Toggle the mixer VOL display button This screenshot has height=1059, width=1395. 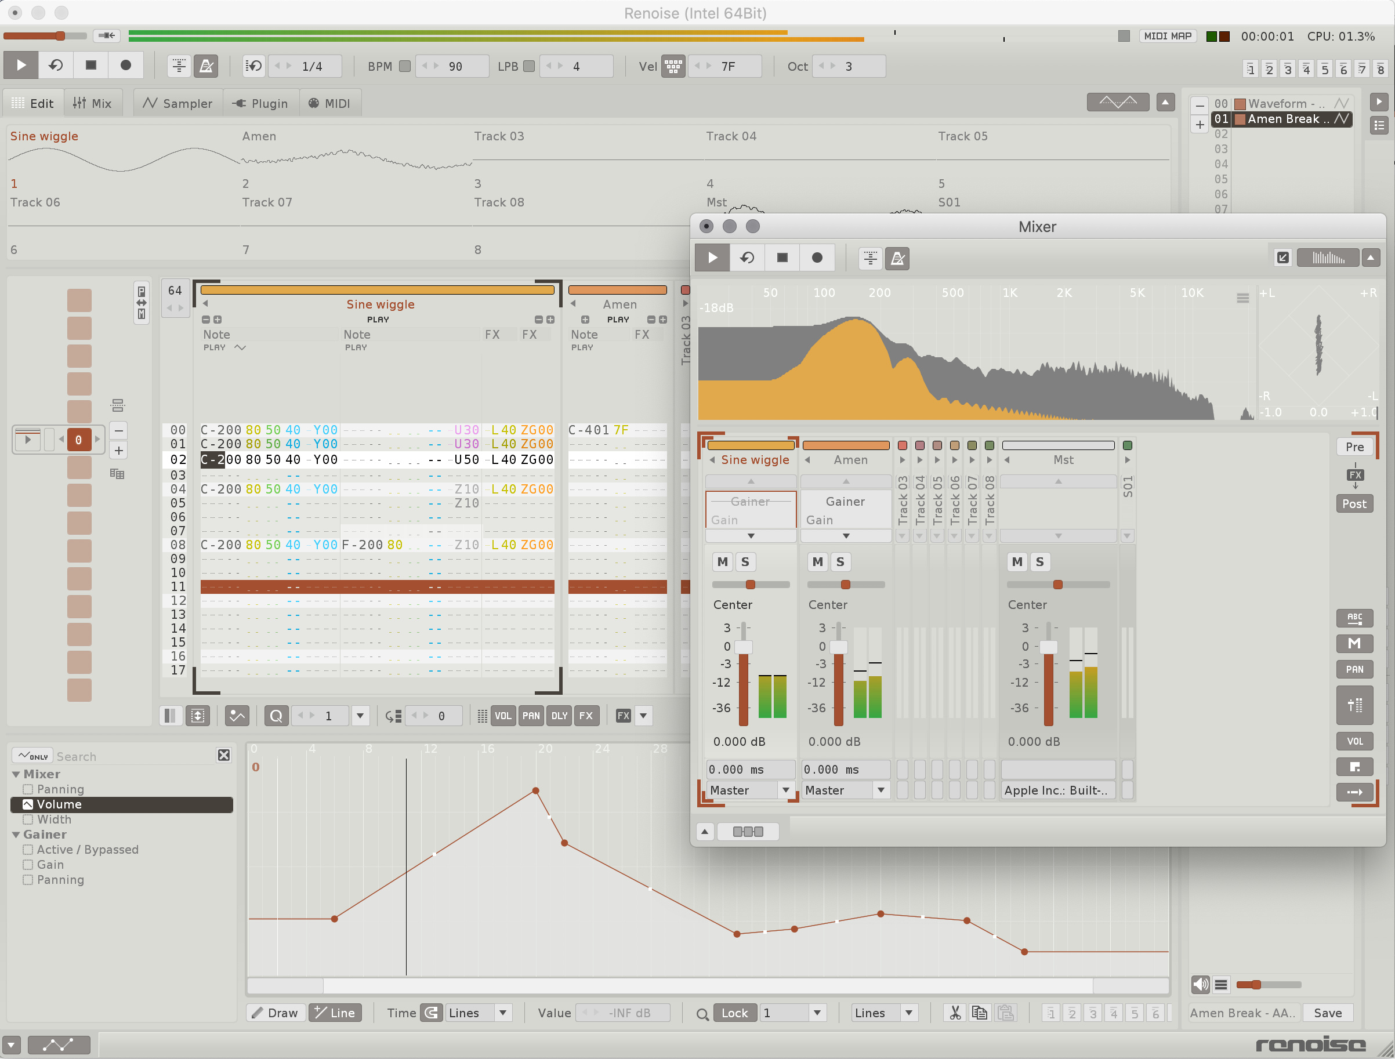1354,741
